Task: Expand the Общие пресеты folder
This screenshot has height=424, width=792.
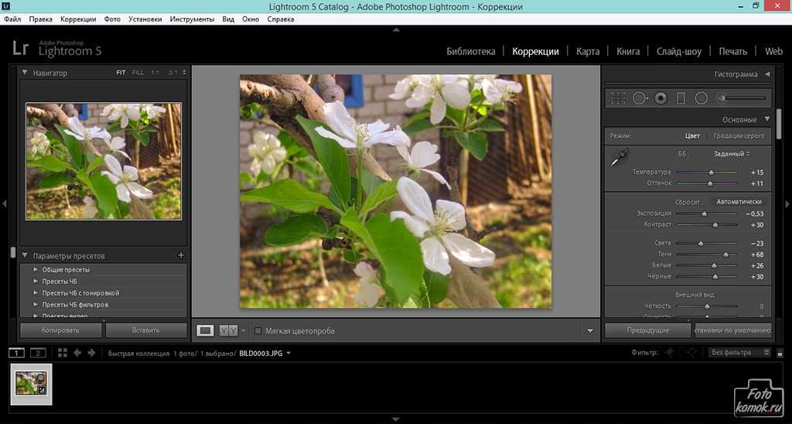Action: point(36,270)
